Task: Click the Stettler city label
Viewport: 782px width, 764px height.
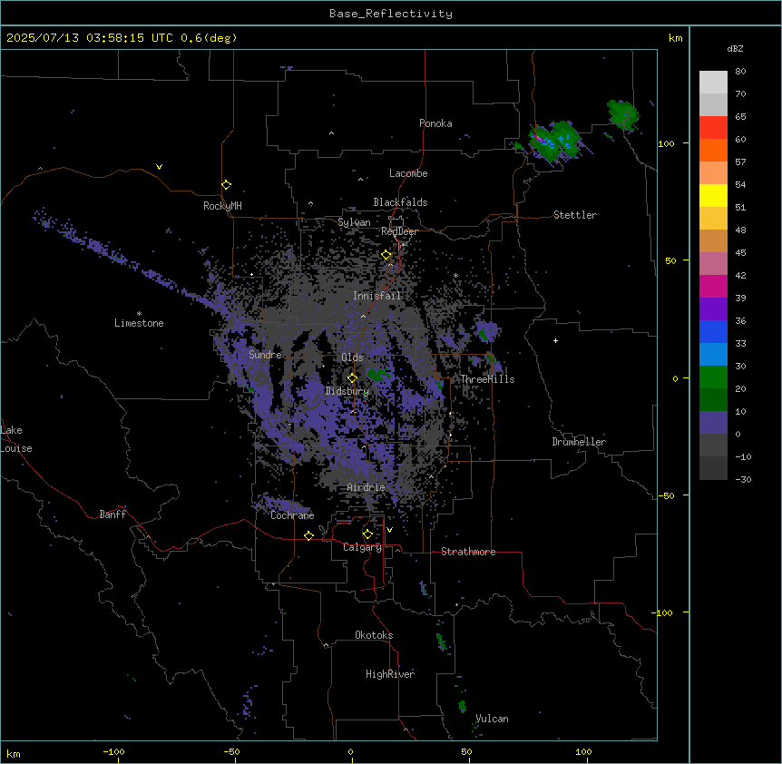Action: coord(575,215)
